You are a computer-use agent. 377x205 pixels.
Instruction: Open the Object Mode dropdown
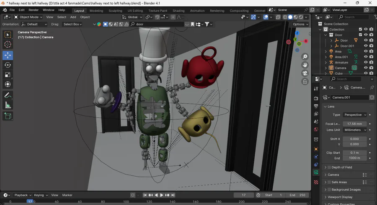tap(28, 17)
